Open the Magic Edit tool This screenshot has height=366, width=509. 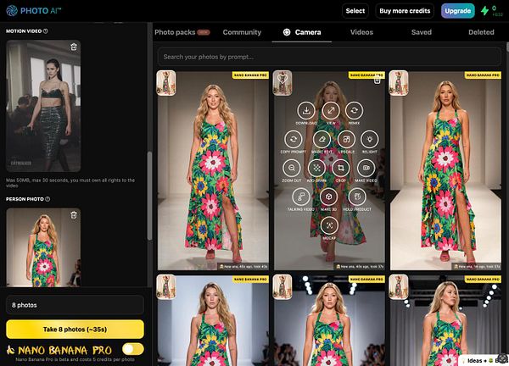(x=322, y=140)
